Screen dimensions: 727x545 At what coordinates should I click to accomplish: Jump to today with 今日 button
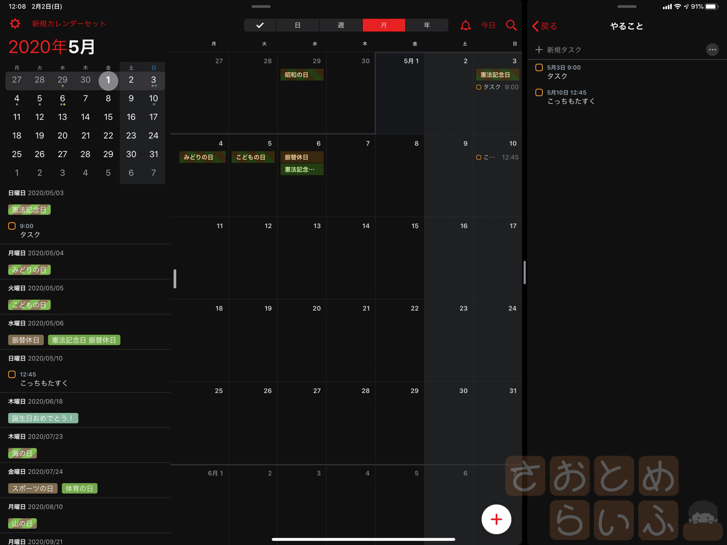pyautogui.click(x=488, y=26)
